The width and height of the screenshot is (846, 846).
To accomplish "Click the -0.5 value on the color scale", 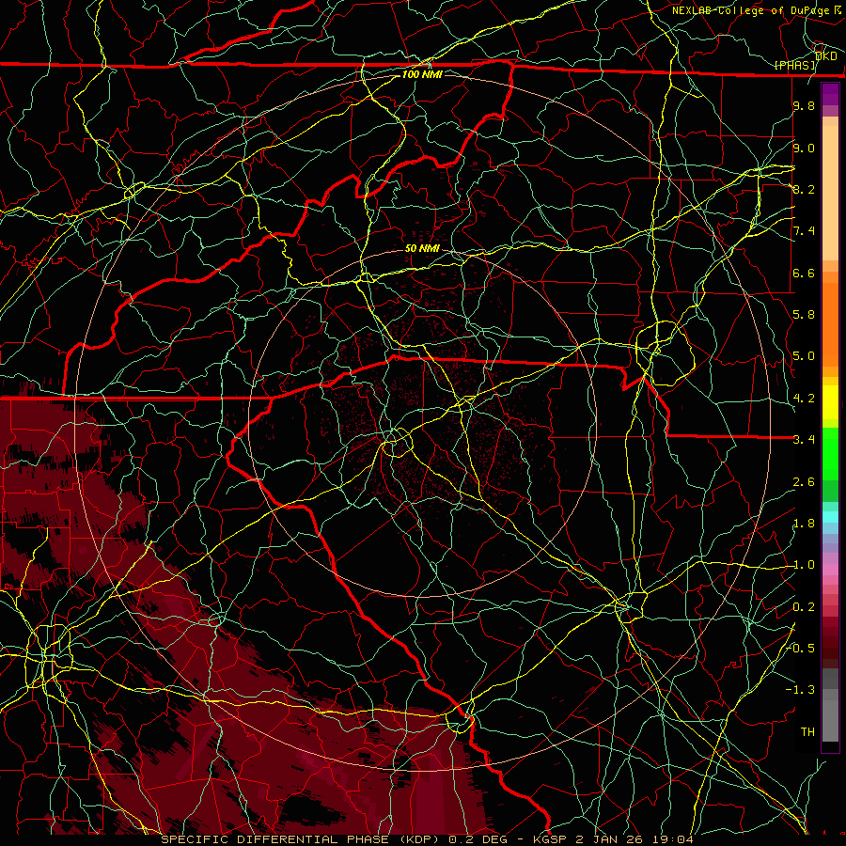I will [801, 649].
